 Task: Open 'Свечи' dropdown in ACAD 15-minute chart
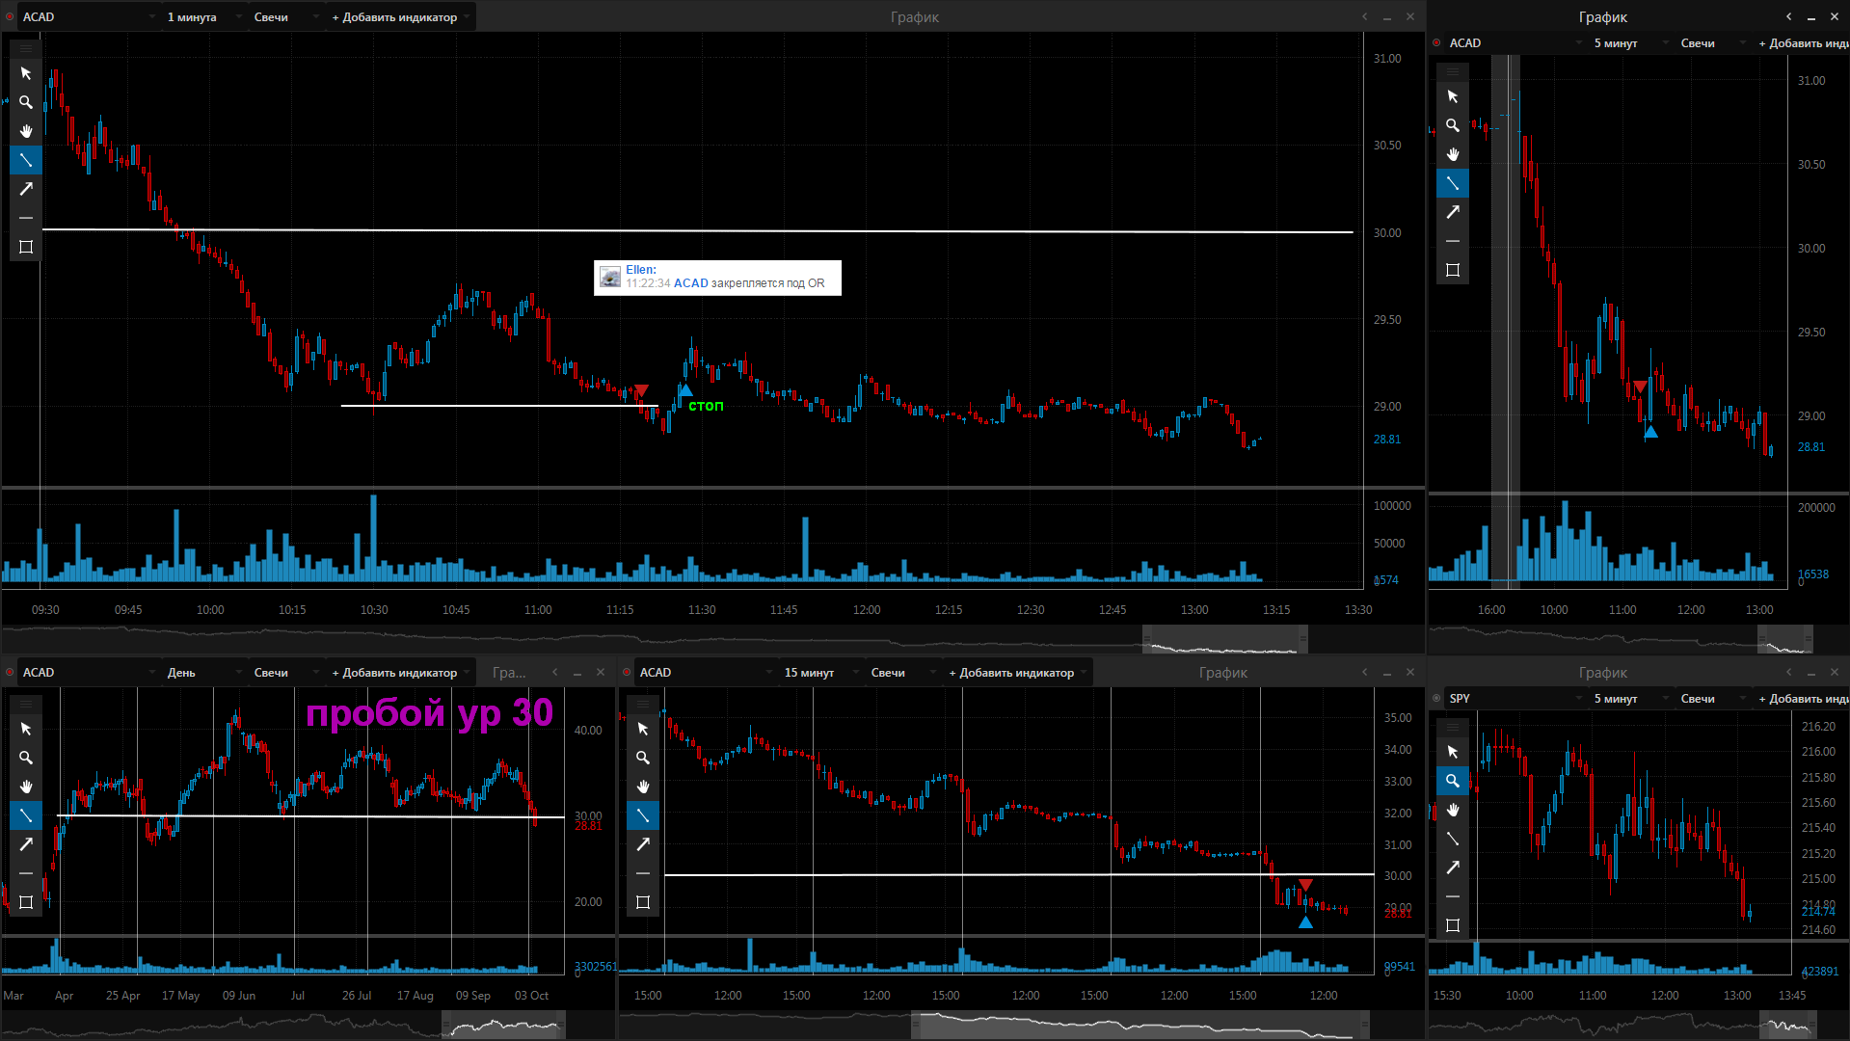pyautogui.click(x=902, y=672)
